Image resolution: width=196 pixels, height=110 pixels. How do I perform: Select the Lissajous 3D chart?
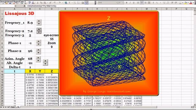[109, 53]
